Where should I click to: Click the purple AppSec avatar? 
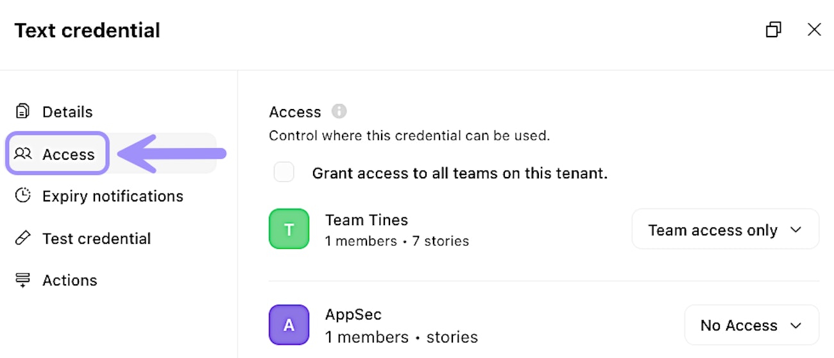click(x=289, y=325)
